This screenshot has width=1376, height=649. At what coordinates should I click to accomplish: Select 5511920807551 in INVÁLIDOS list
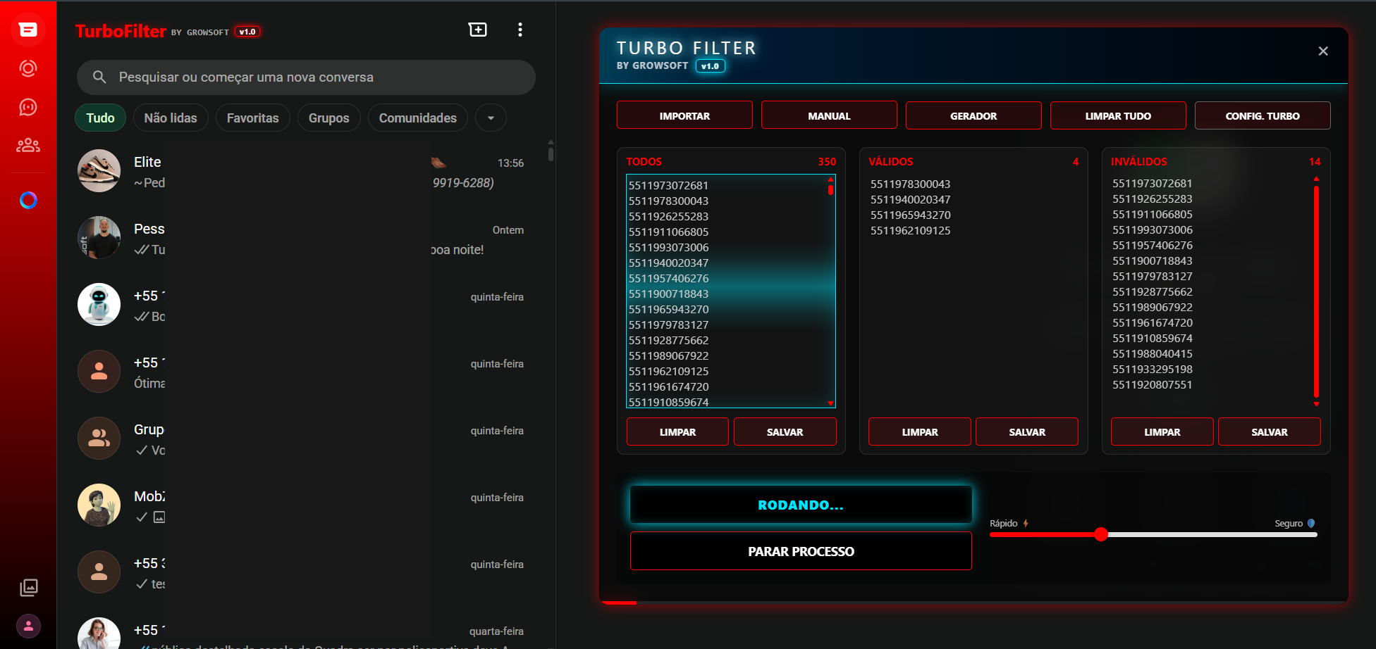(x=1153, y=384)
